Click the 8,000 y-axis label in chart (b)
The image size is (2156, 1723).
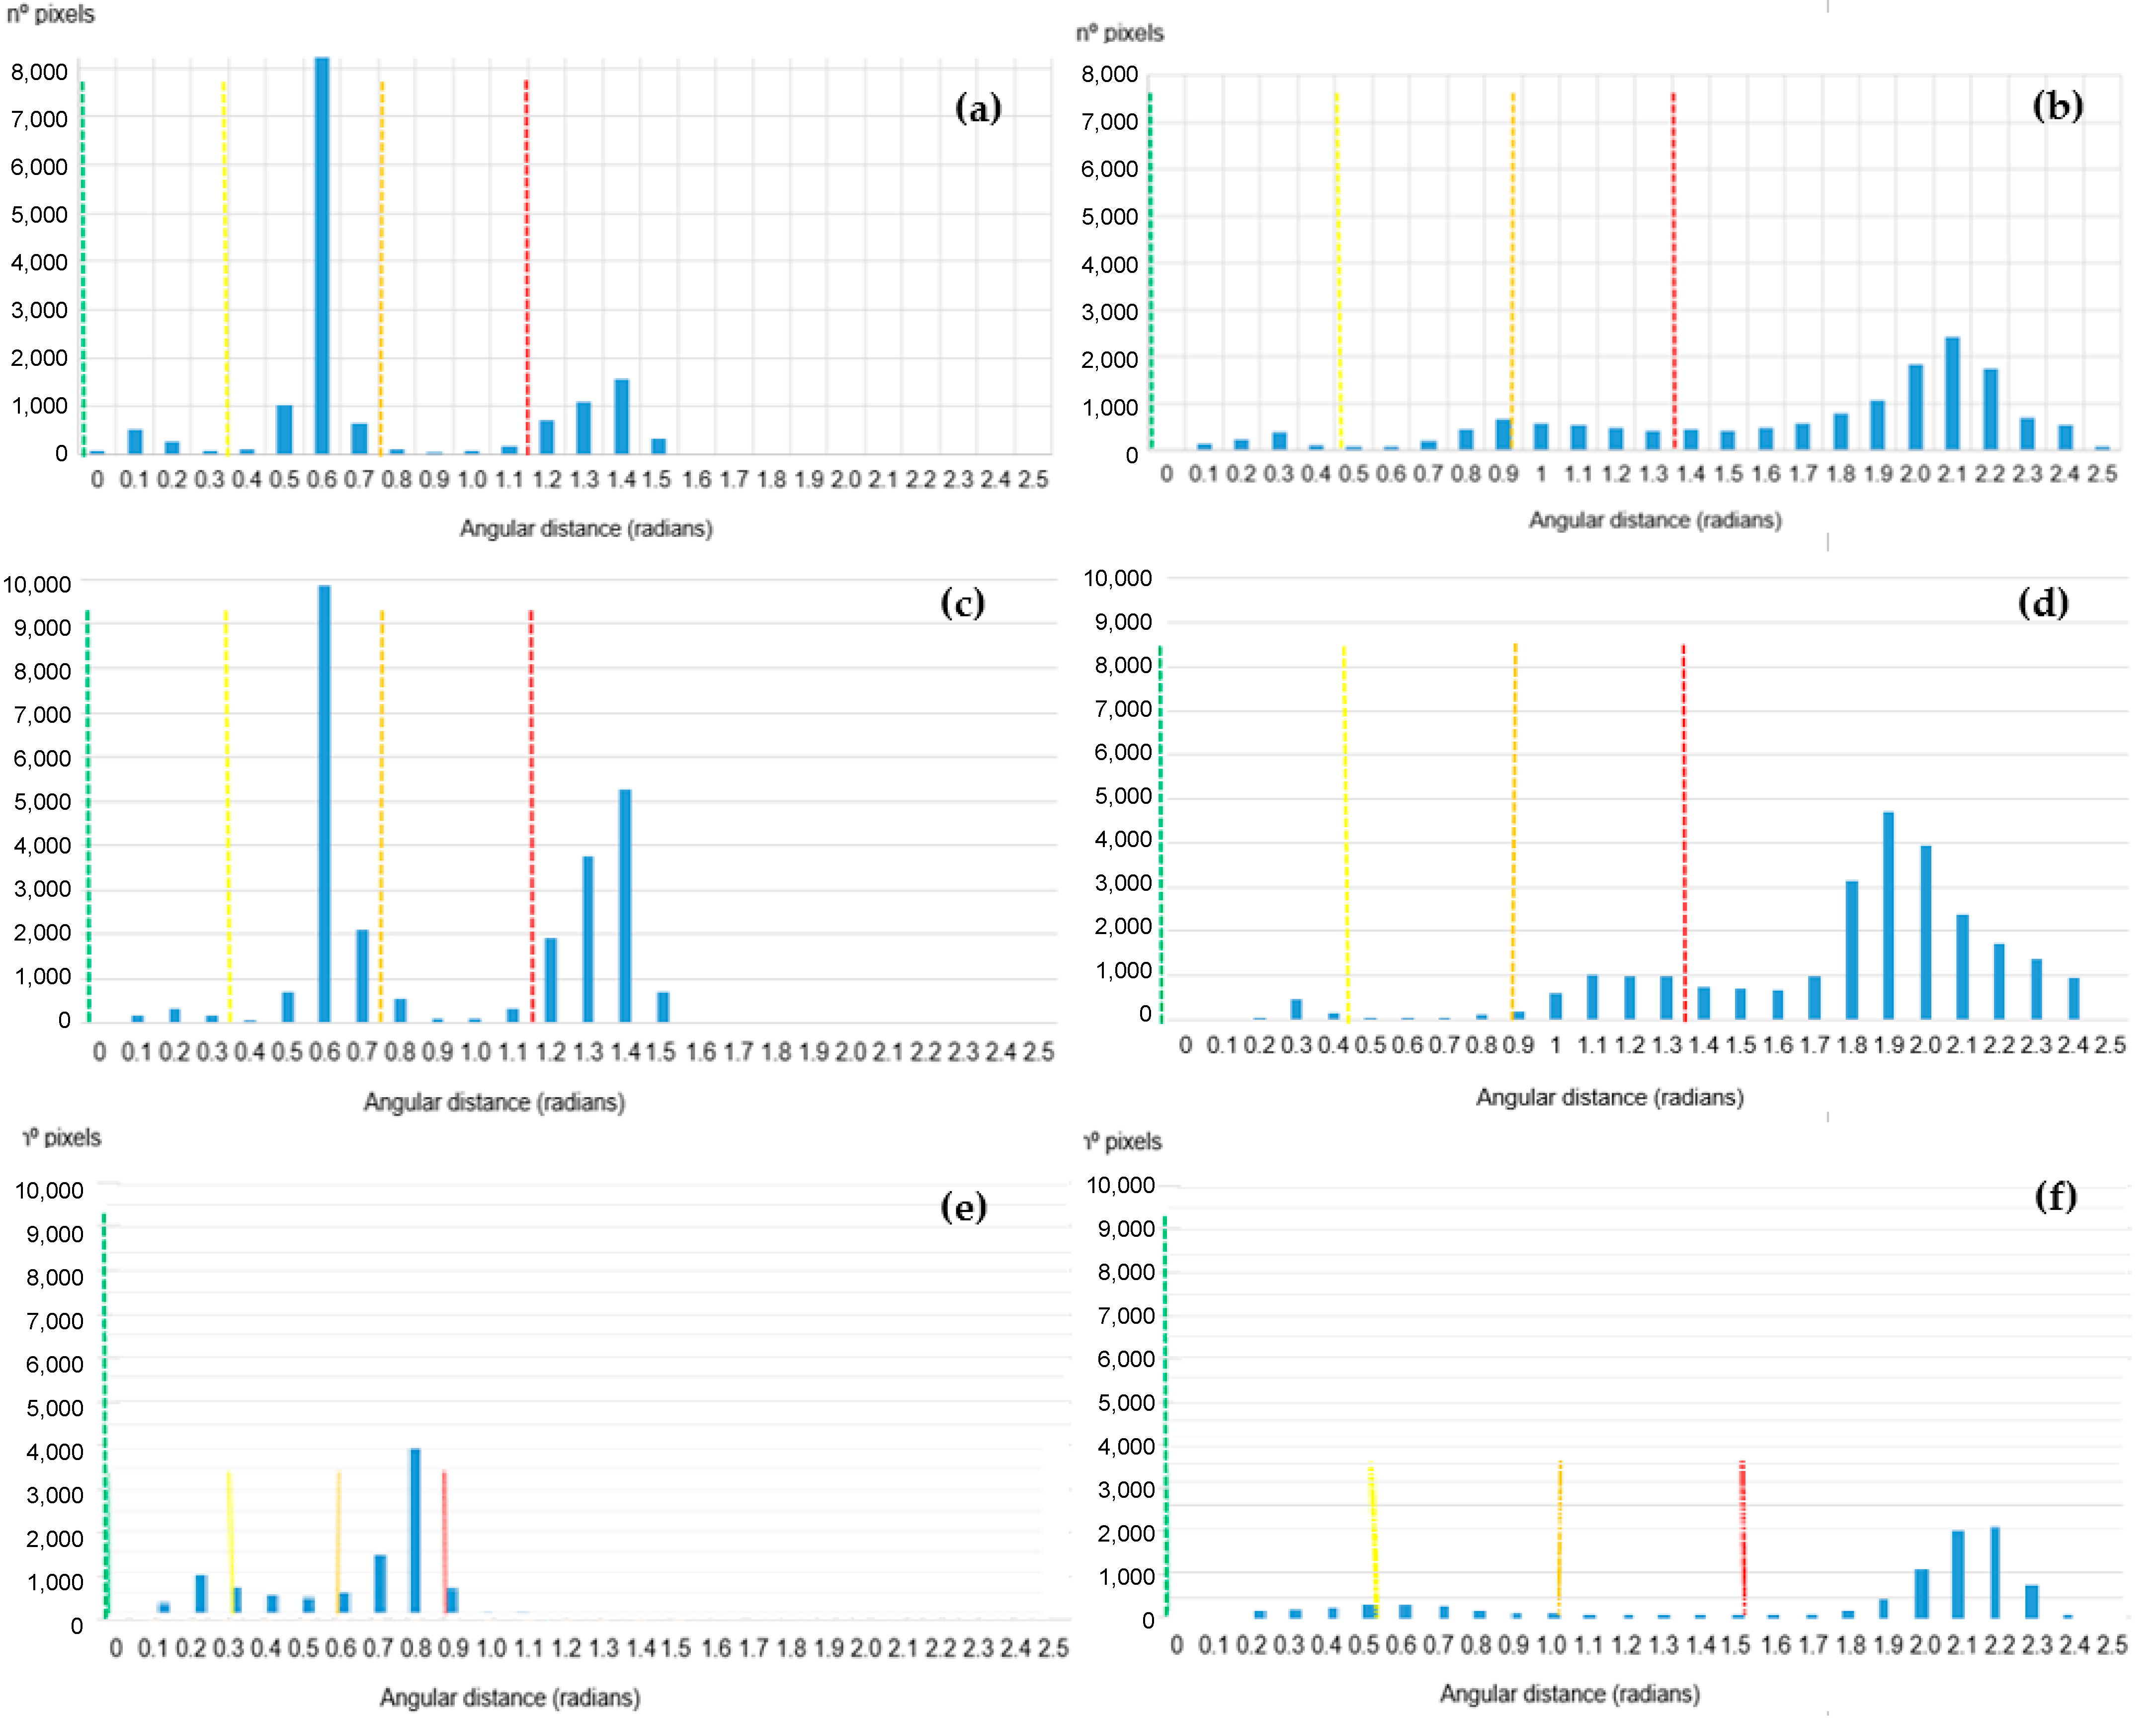[x=1109, y=75]
